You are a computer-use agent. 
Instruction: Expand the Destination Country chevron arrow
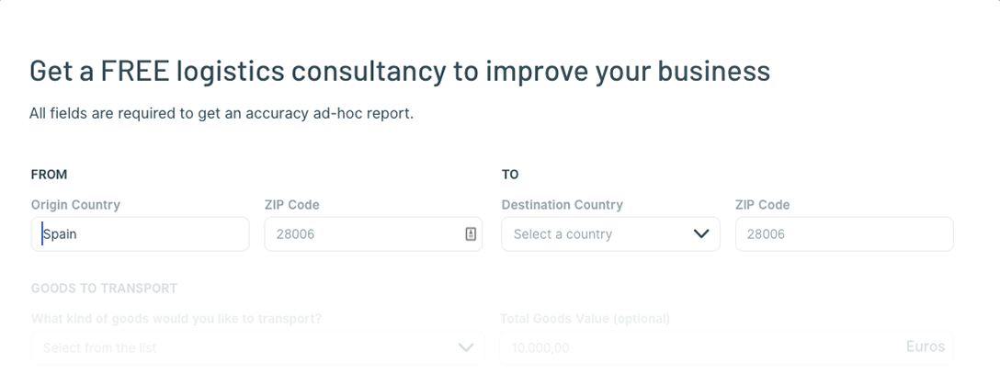[x=701, y=234]
